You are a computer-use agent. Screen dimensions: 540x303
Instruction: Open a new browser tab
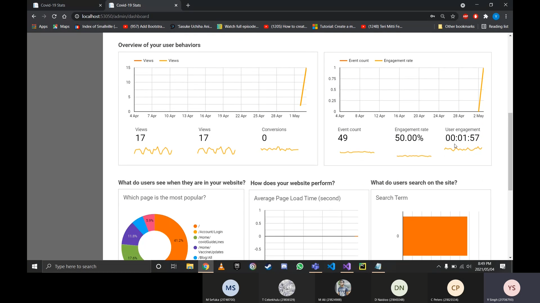(x=188, y=5)
